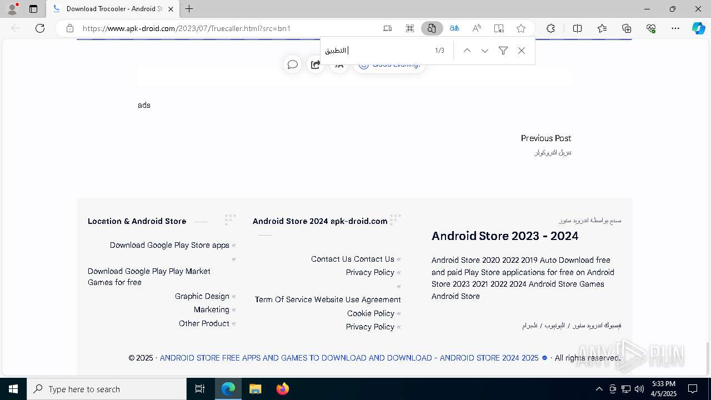Click the Location & Android Store heading
Viewport: 711px width, 400px height.
click(x=137, y=221)
